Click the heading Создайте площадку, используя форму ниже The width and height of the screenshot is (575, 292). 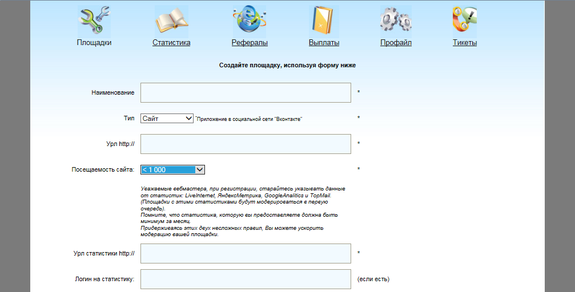point(288,65)
